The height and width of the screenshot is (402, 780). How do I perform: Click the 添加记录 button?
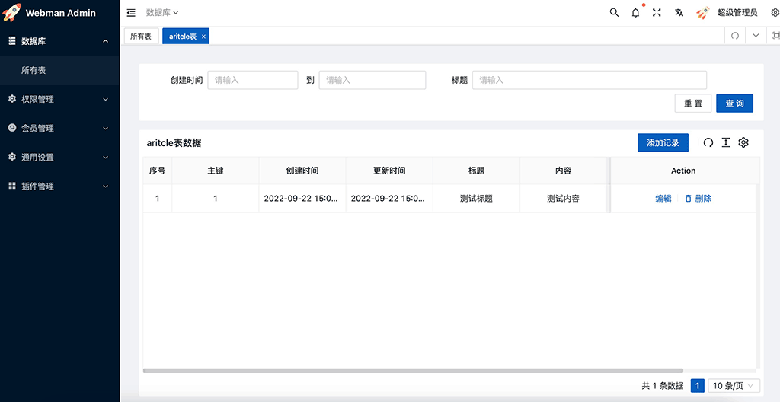click(663, 143)
